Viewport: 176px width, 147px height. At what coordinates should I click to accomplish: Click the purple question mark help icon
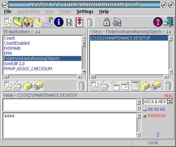(158, 22)
